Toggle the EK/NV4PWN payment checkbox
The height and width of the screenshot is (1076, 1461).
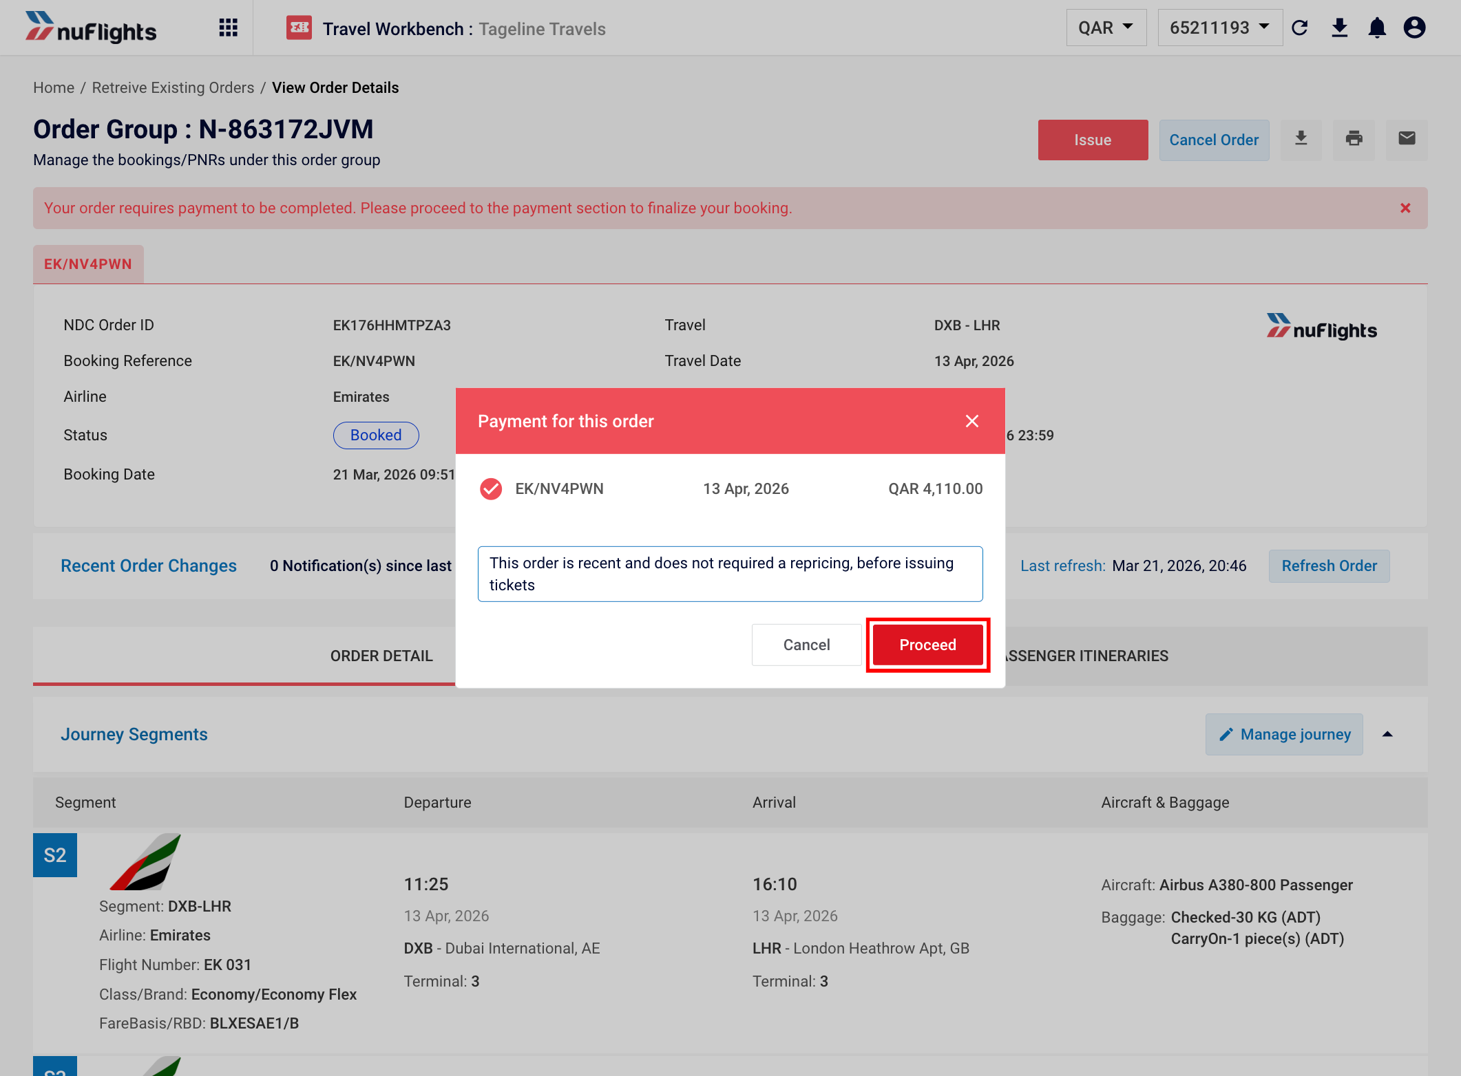491,489
